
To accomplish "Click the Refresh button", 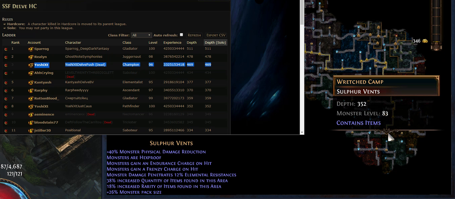I will [194, 35].
